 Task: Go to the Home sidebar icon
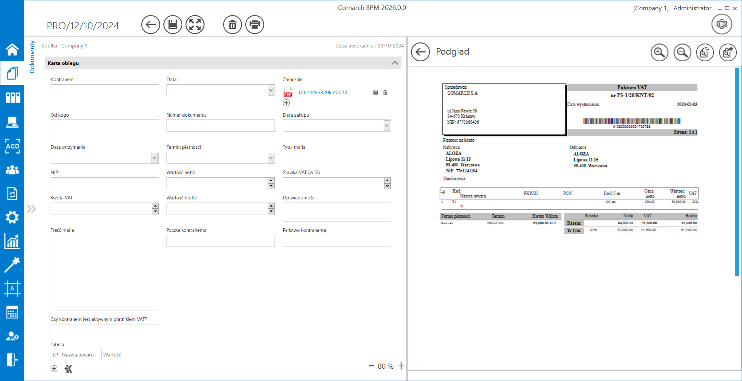point(12,49)
